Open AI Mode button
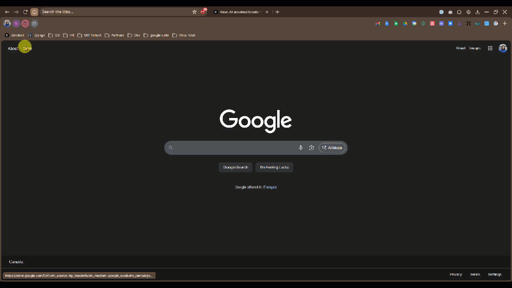 point(332,148)
